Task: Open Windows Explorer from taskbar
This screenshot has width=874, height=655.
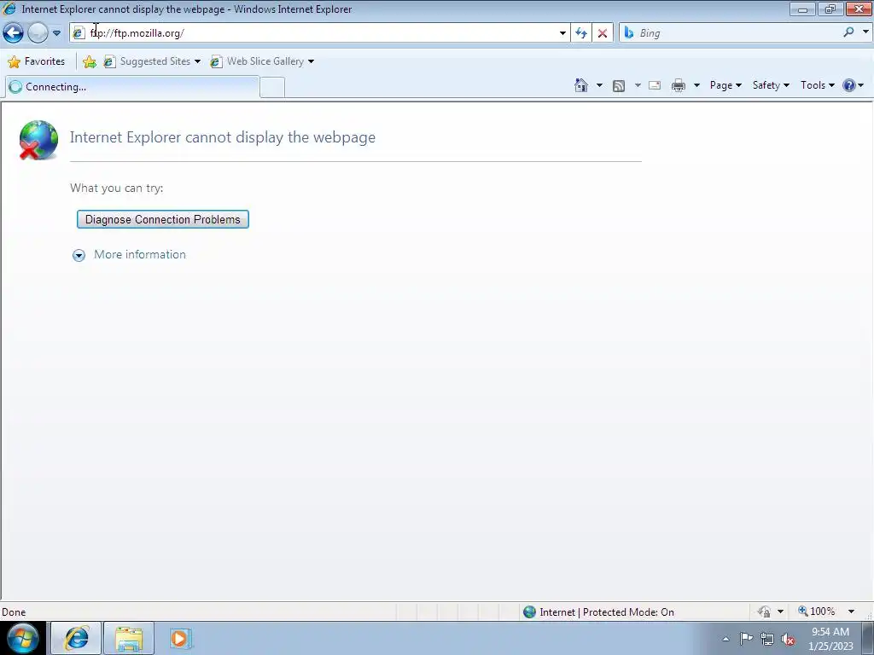Action: pyautogui.click(x=129, y=638)
